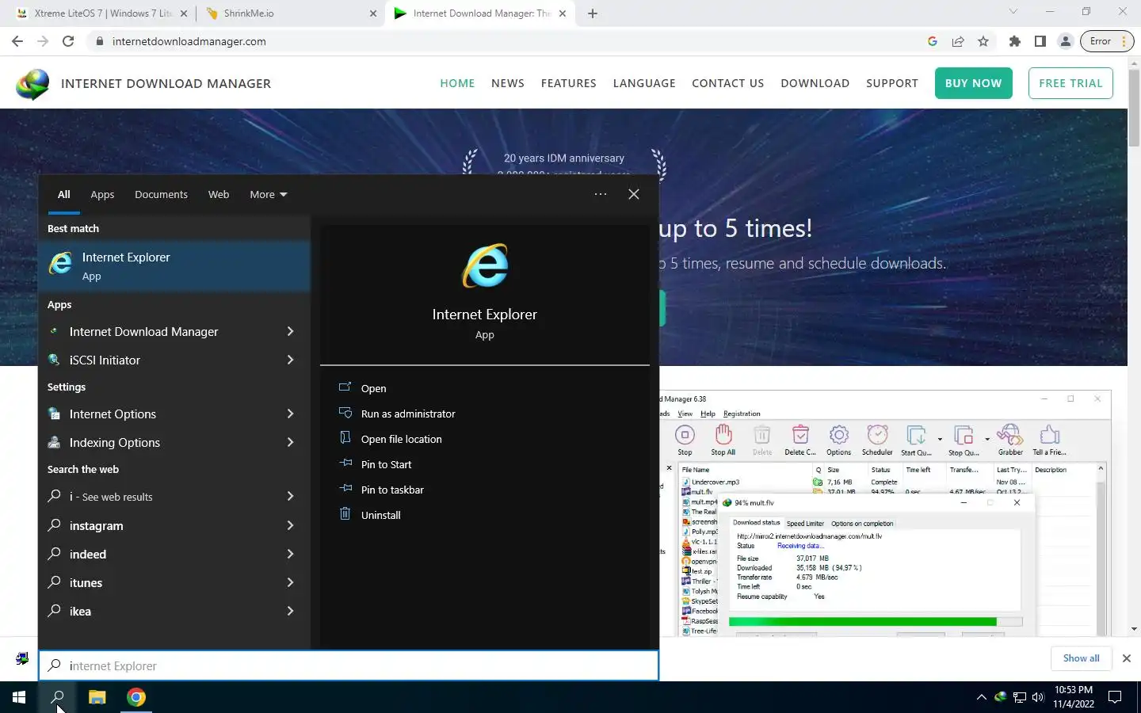Image resolution: width=1141 pixels, height=713 pixels.
Task: Expand Indexing Options result arrow
Action: (x=290, y=442)
